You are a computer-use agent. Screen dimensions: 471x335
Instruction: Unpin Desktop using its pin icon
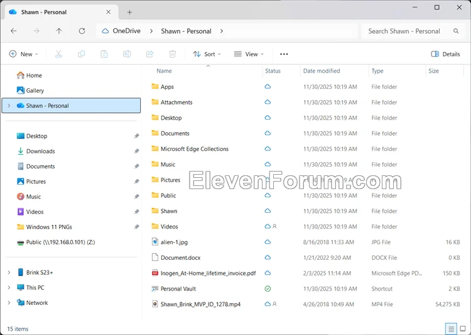[x=137, y=136]
